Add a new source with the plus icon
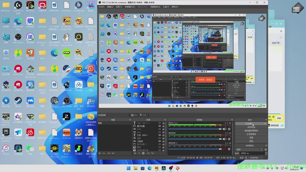 pyautogui.click(x=135, y=153)
